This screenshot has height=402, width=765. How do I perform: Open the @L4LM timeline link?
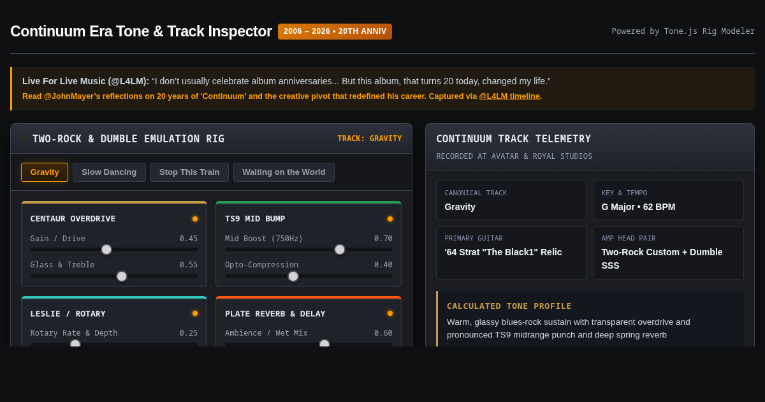pyautogui.click(x=509, y=96)
